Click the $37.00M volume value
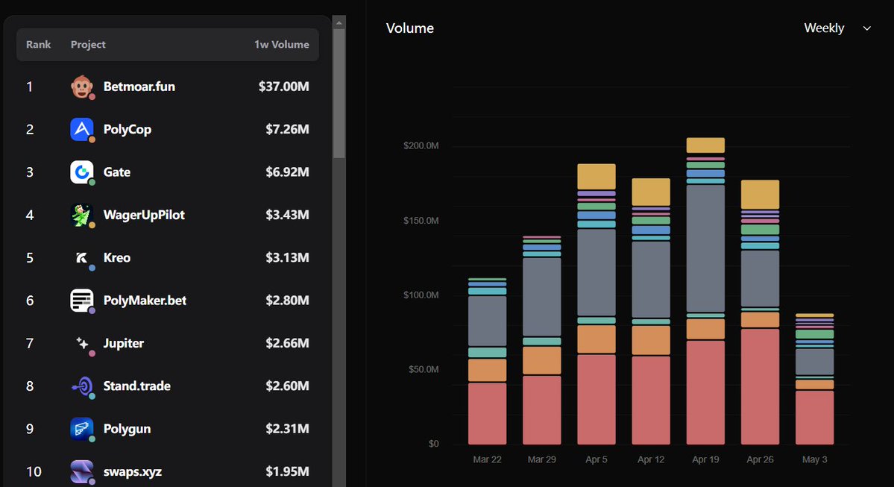The width and height of the screenshot is (894, 487). click(283, 87)
